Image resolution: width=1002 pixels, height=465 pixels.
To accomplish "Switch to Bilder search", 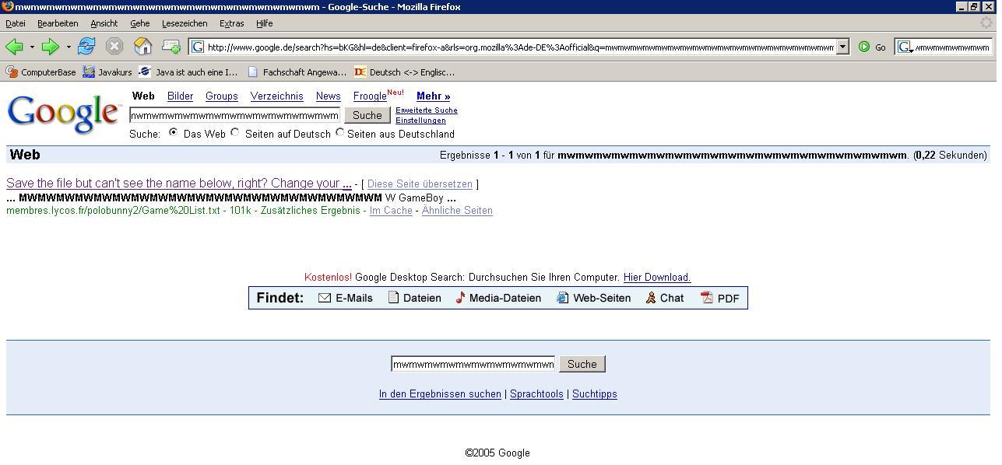I will point(180,96).
